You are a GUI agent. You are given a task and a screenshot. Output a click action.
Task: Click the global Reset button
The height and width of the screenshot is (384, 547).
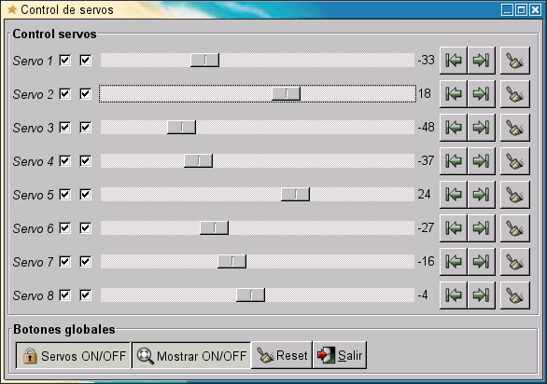[x=282, y=355]
